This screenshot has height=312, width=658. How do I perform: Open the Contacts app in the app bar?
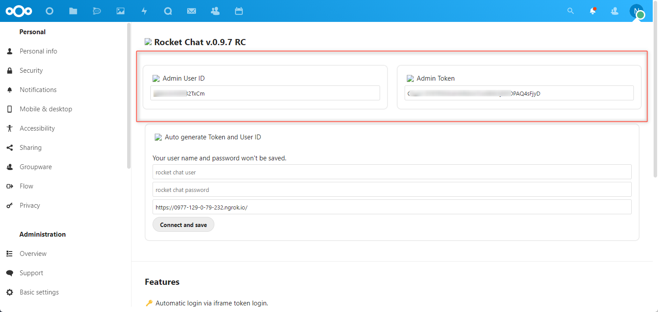(x=215, y=11)
